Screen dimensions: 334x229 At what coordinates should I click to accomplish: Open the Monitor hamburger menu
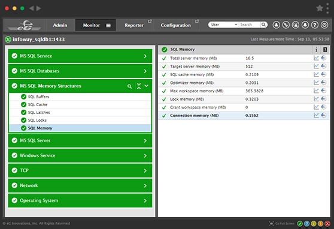point(108,25)
